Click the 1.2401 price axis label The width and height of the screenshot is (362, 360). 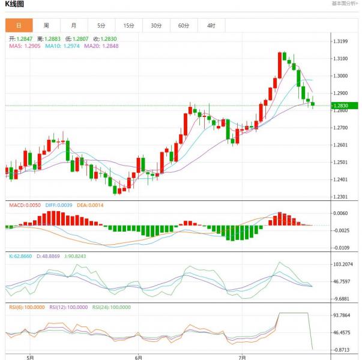(341, 179)
